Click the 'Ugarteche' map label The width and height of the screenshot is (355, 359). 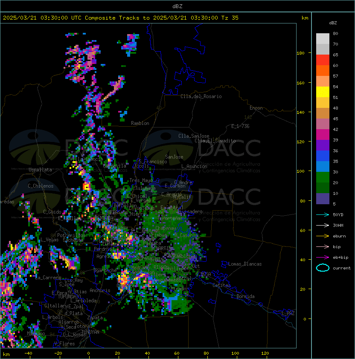point(105,270)
